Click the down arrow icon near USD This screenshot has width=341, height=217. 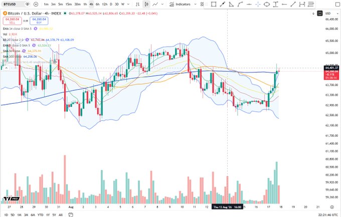click(313, 14)
